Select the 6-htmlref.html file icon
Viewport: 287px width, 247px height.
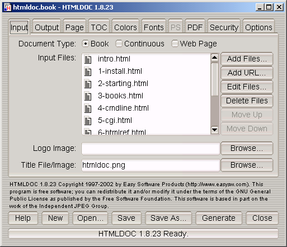click(x=88, y=132)
